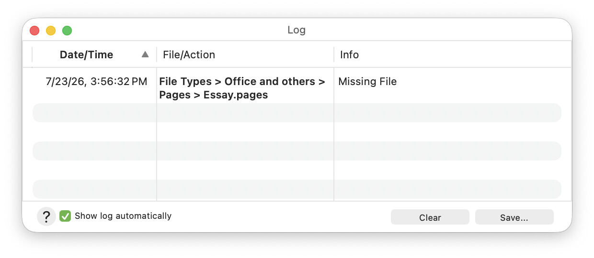Clear all log entries
The height and width of the screenshot is (258, 594).
point(430,217)
